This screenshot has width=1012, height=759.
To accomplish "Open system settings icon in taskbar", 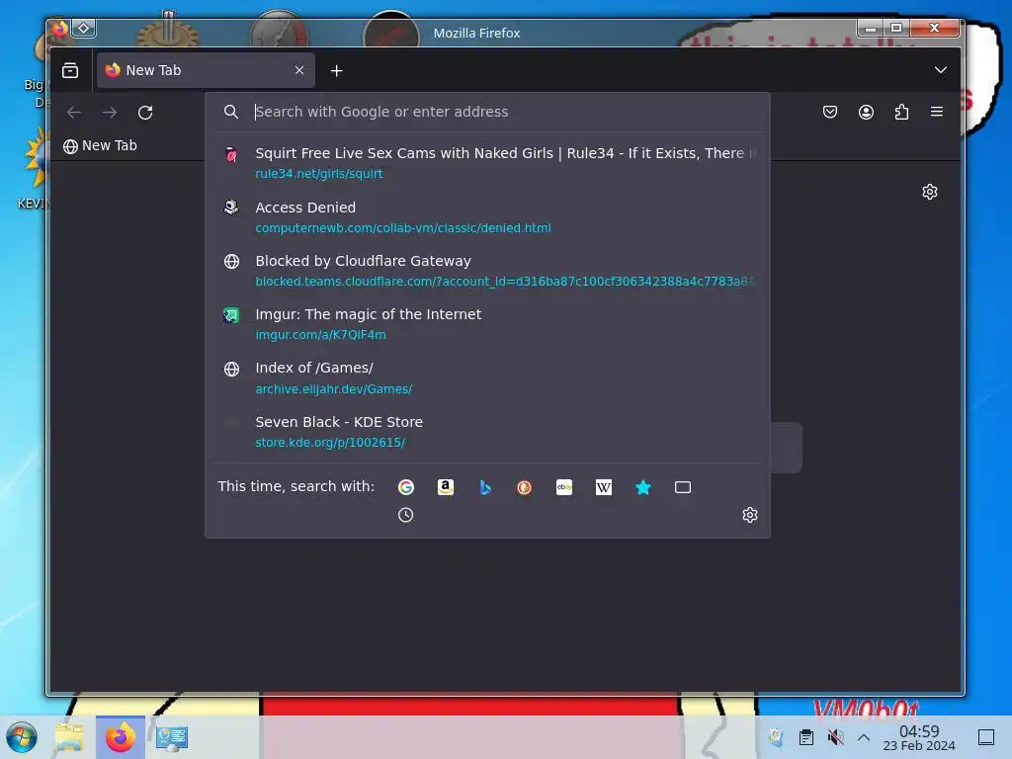I will [x=172, y=737].
